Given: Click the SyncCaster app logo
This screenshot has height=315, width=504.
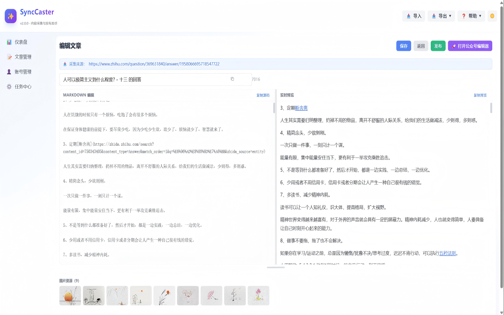Looking at the screenshot, I should click(11, 16).
